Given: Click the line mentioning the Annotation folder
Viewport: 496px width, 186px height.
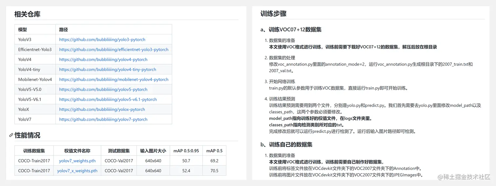Looking at the screenshot, I should [x=345, y=168].
